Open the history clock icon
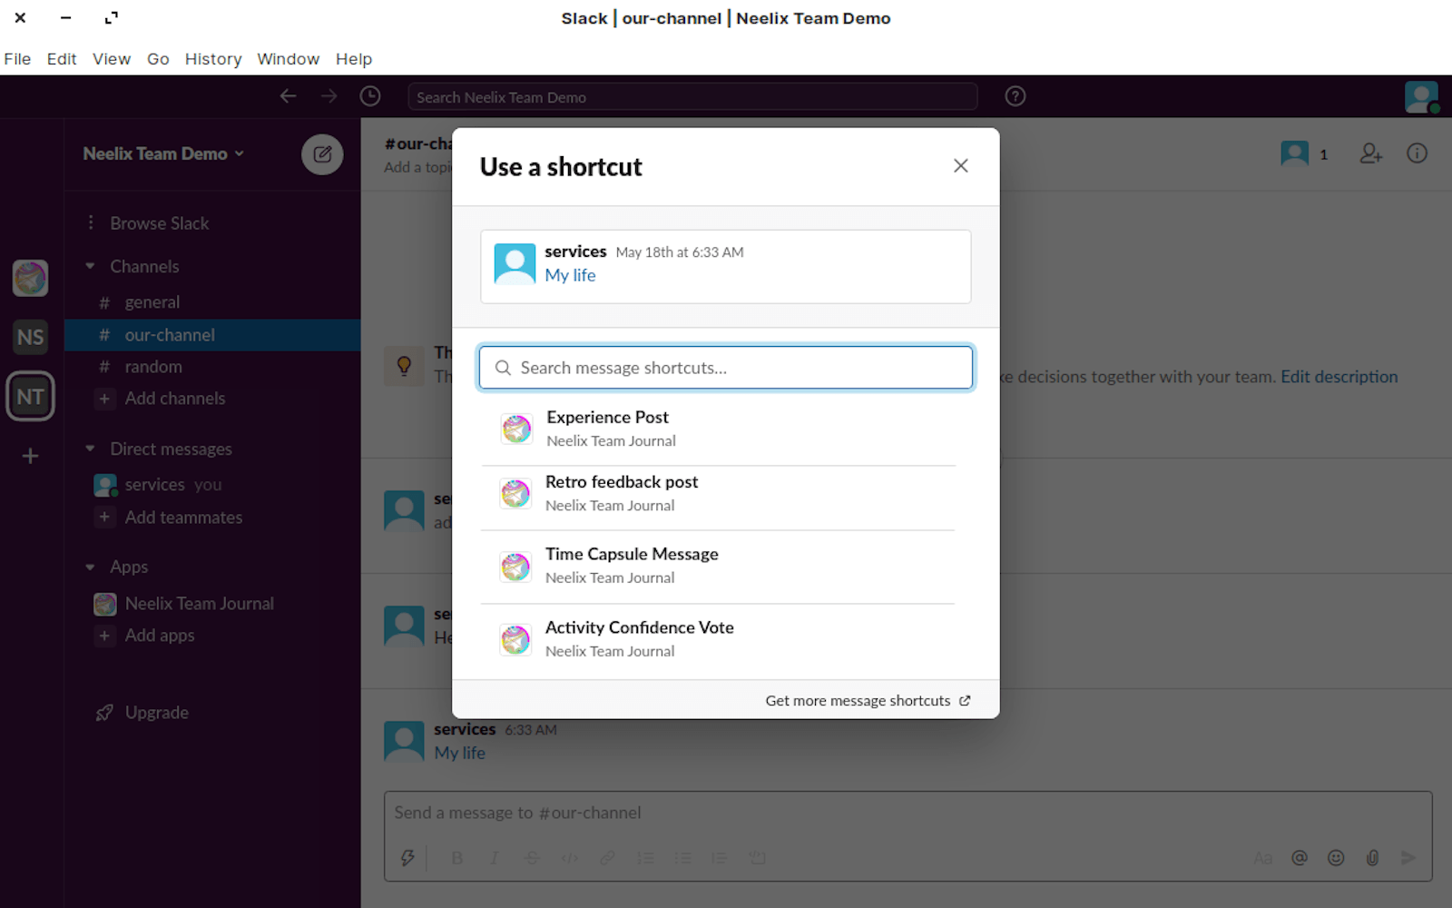Viewport: 1452px width, 908px height. tap(370, 96)
